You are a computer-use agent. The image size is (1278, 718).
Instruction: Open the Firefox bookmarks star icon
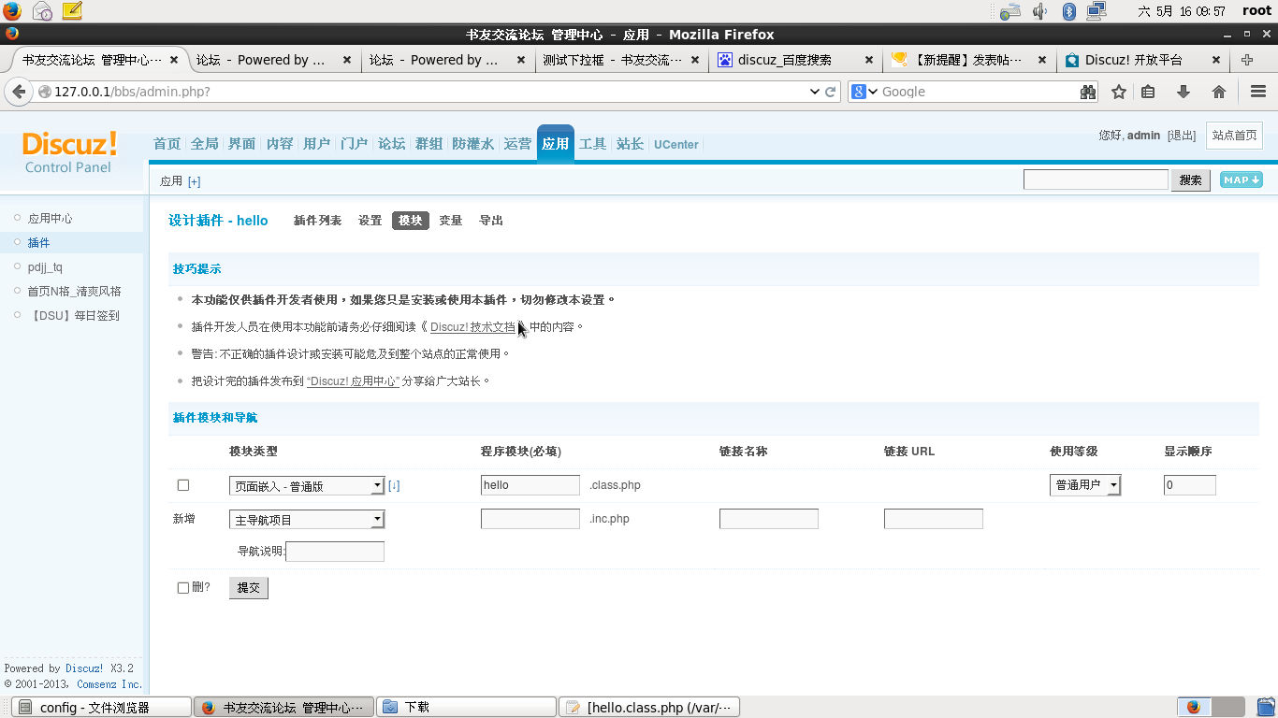(1120, 91)
